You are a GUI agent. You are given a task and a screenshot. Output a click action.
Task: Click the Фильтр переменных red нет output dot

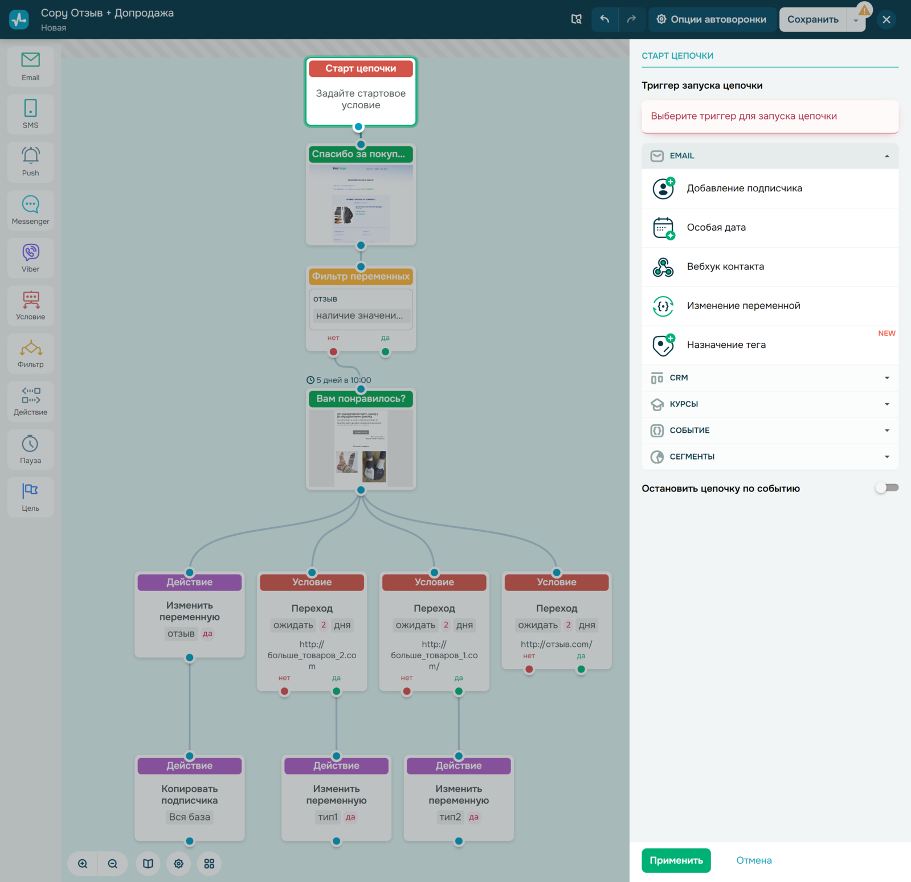coord(333,352)
